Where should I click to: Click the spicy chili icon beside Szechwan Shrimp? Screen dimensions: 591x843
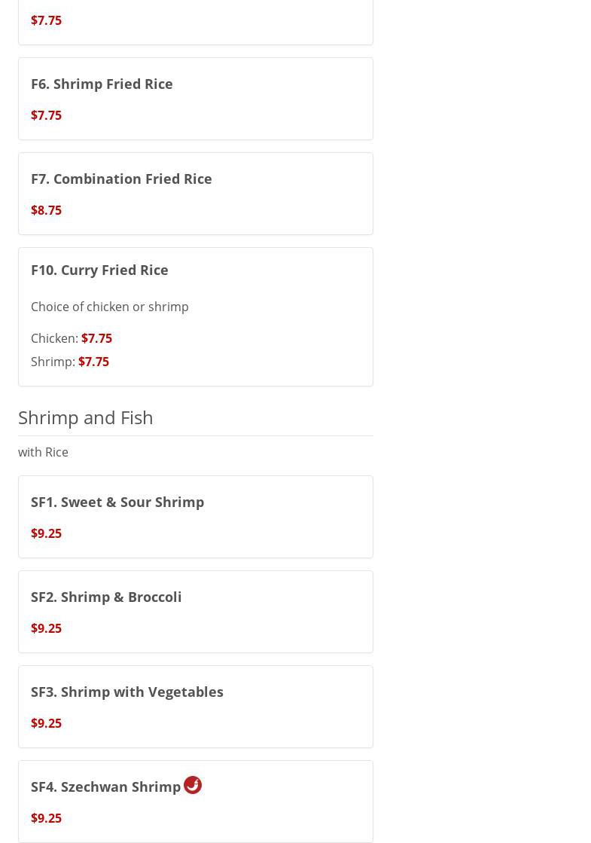[x=193, y=785]
